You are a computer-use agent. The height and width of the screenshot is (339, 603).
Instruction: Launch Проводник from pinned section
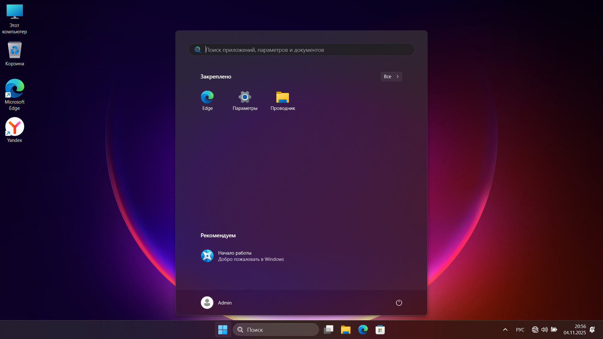(x=283, y=100)
